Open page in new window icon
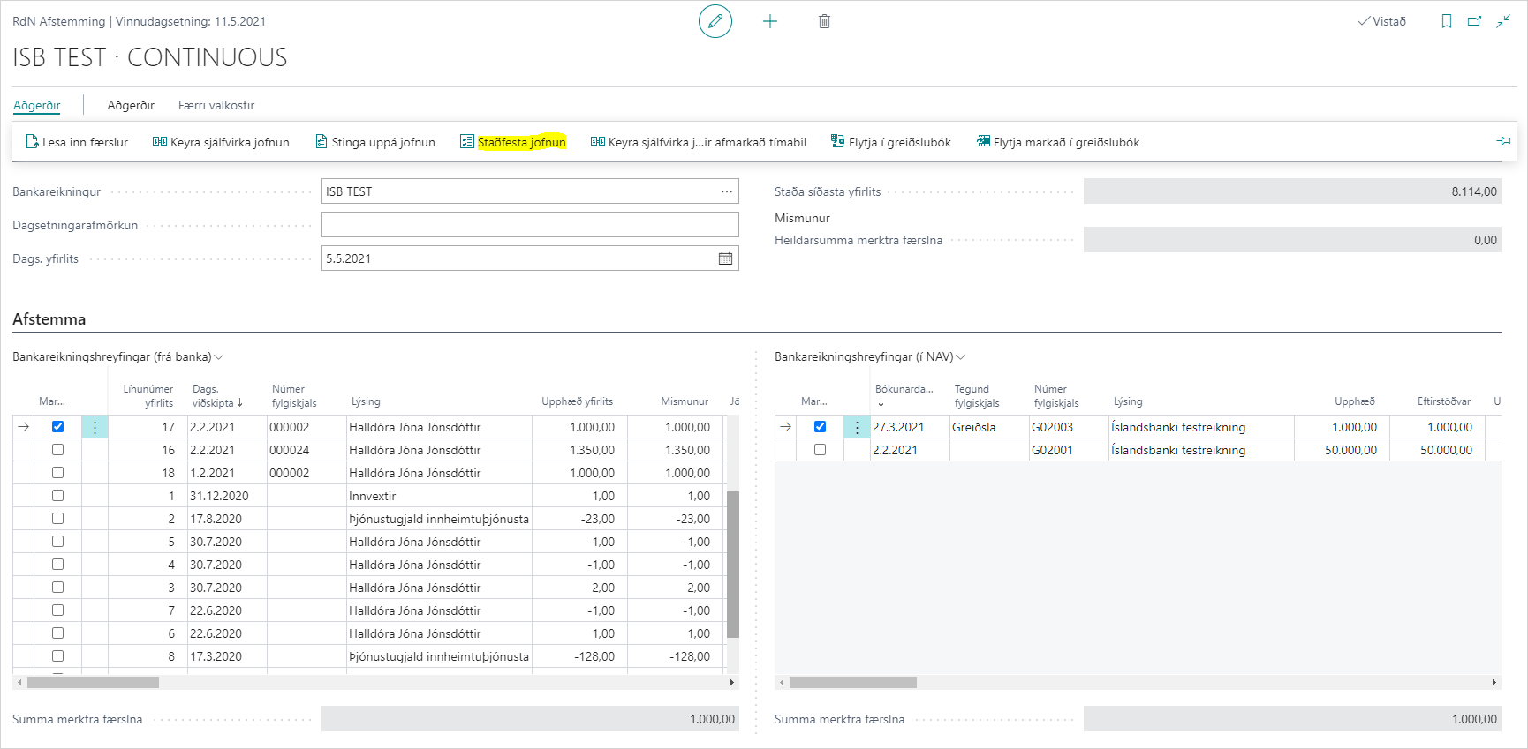Viewport: 1528px width, 749px height. [x=1474, y=21]
